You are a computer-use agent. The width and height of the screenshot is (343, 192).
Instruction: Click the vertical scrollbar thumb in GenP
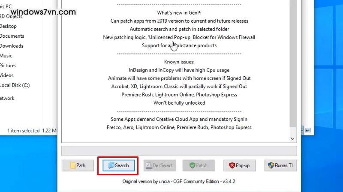click(293, 64)
